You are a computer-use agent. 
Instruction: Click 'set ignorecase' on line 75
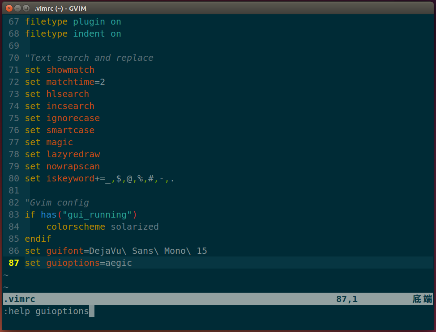pos(62,118)
